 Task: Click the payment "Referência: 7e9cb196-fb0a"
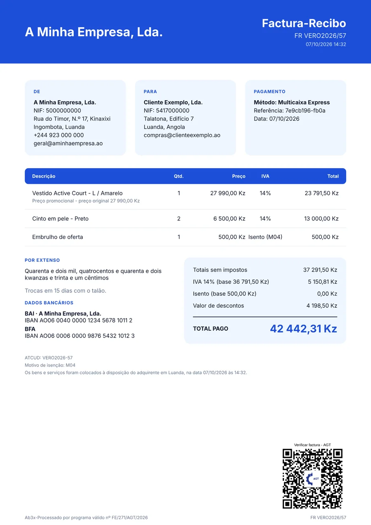(x=290, y=111)
